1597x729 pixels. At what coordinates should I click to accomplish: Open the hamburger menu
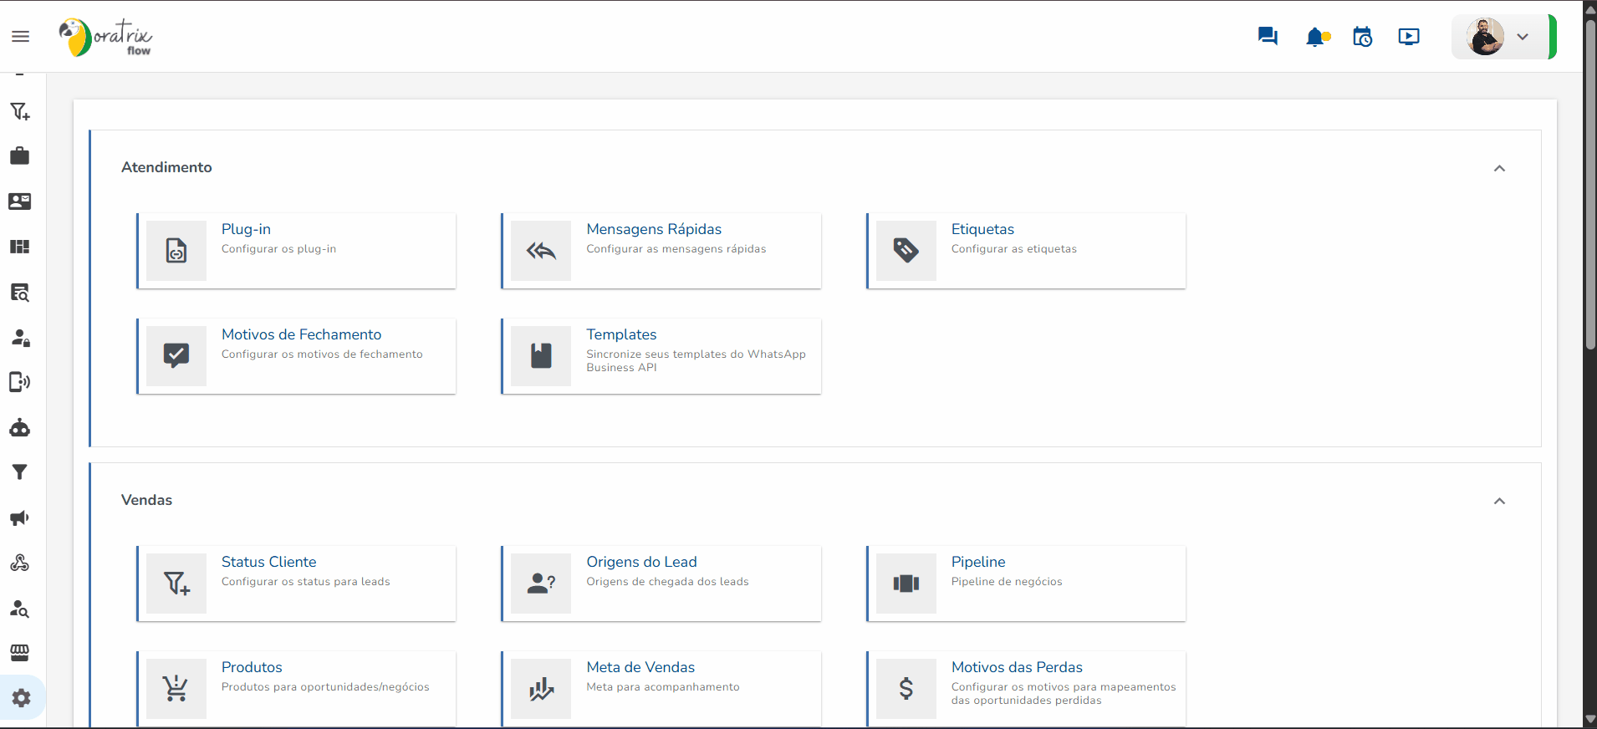(x=20, y=36)
